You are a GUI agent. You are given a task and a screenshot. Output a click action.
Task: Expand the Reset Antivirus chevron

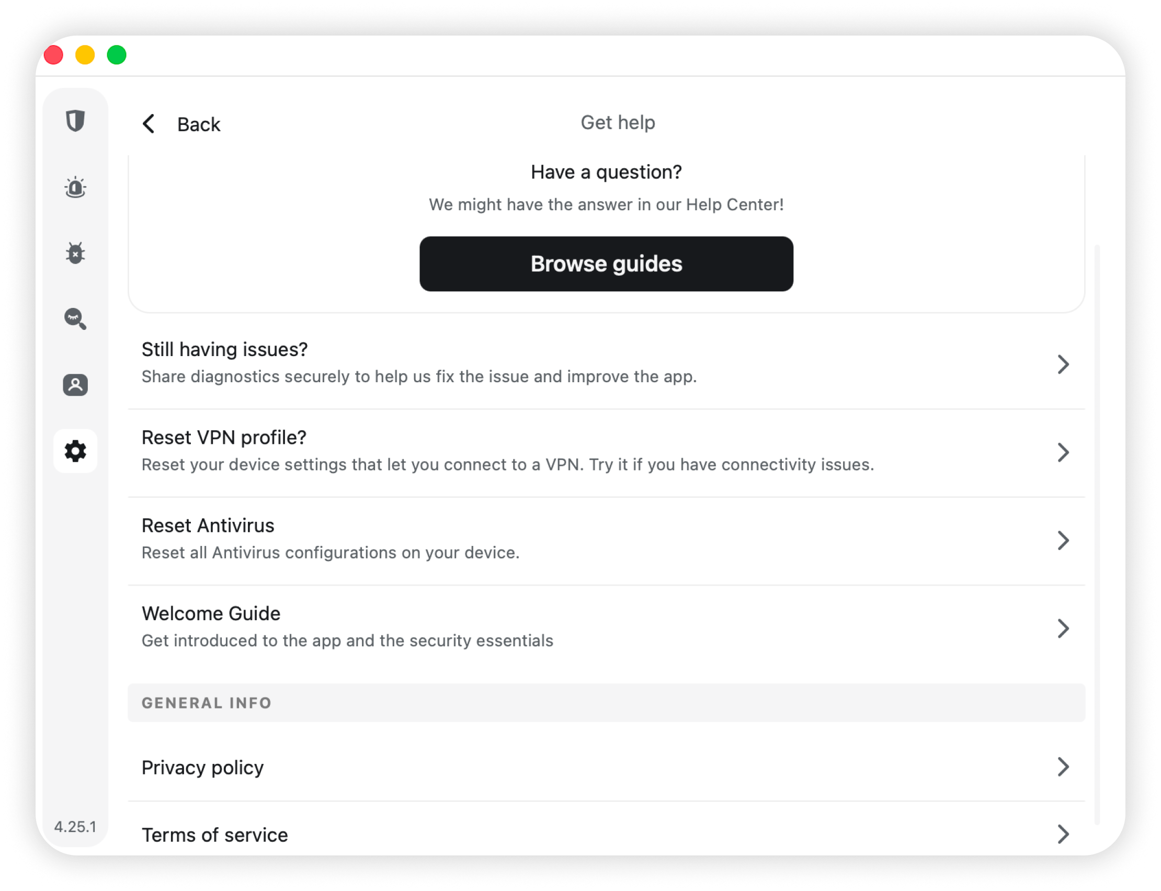pos(1063,541)
